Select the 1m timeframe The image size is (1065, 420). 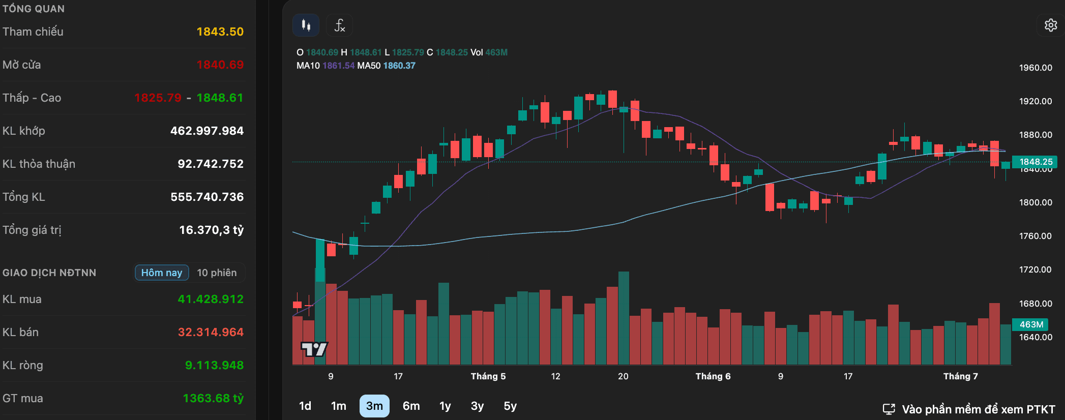[339, 406]
